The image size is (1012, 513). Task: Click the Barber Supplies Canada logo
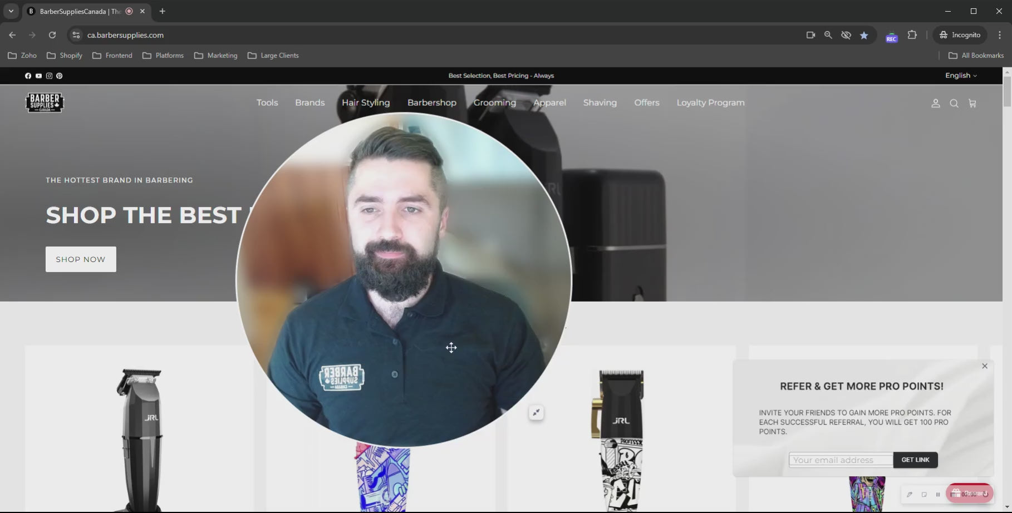(x=45, y=103)
